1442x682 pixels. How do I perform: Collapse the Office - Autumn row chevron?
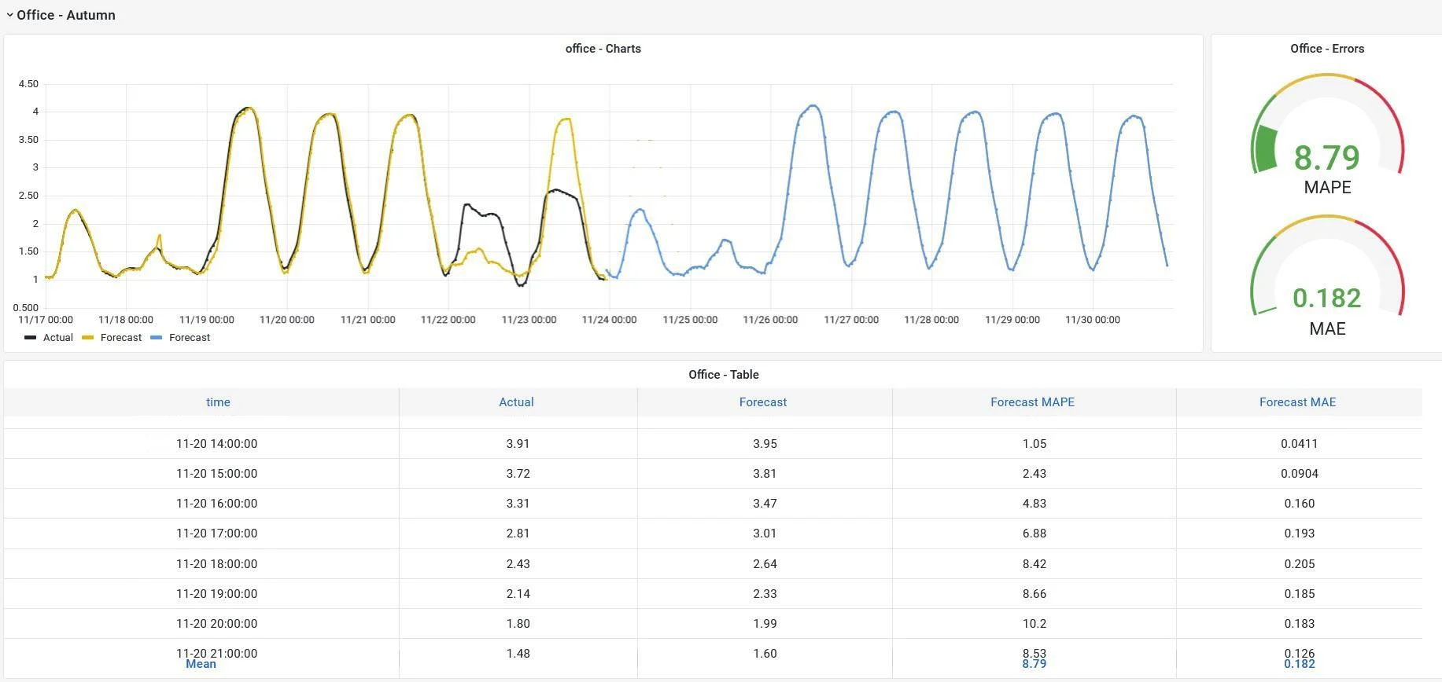(9, 15)
